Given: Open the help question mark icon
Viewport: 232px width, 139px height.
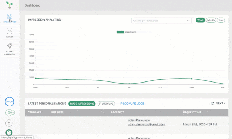Looking at the screenshot, I should coord(9,123).
